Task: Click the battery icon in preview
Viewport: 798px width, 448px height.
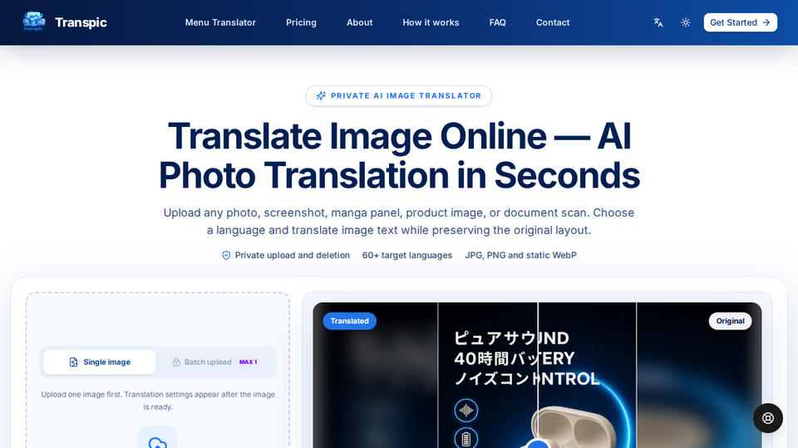Action: tap(465, 438)
